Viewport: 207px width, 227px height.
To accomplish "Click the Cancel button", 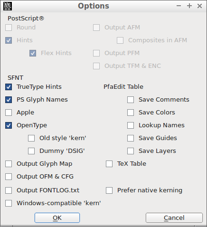I will point(174,218).
